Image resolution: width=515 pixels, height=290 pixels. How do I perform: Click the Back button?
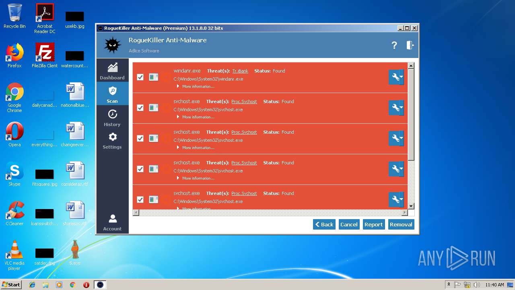click(x=324, y=224)
